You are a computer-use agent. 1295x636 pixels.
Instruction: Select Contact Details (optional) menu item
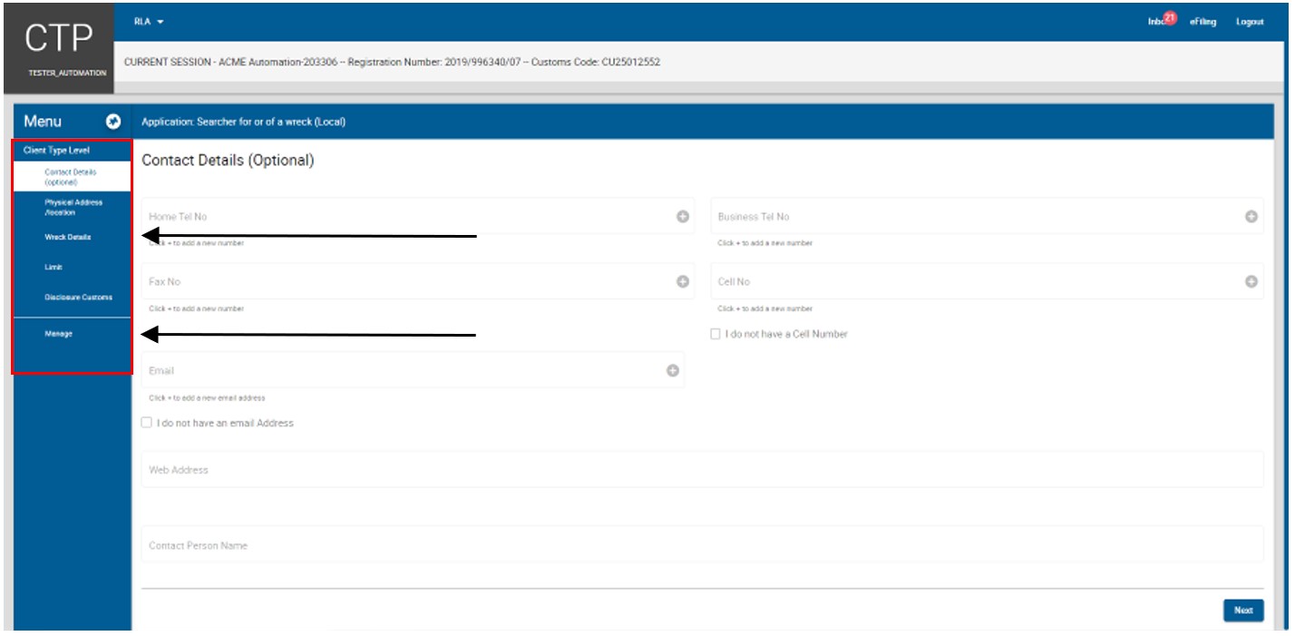coord(73,176)
